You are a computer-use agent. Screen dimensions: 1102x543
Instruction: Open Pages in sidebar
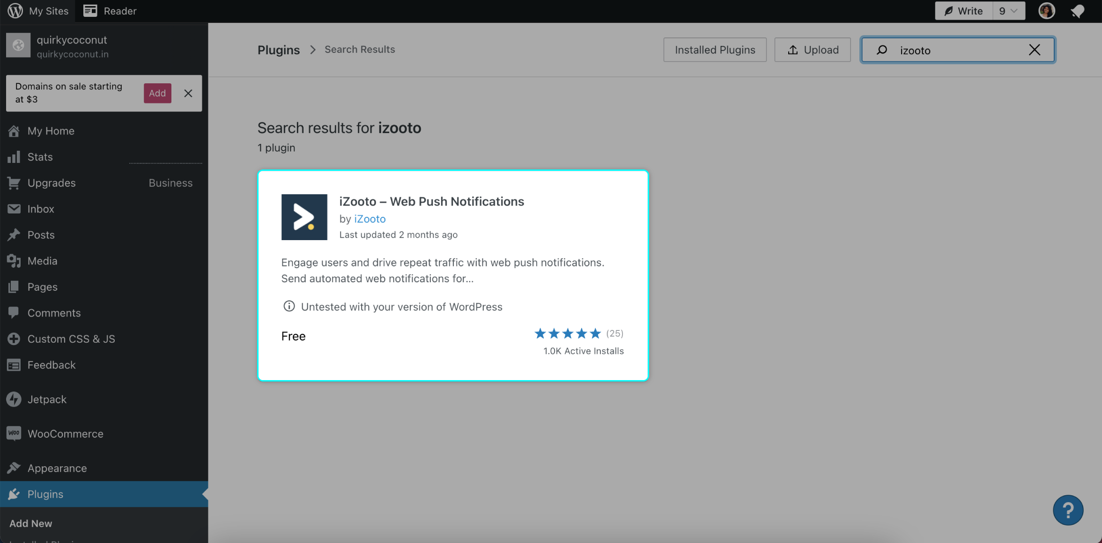[43, 287]
